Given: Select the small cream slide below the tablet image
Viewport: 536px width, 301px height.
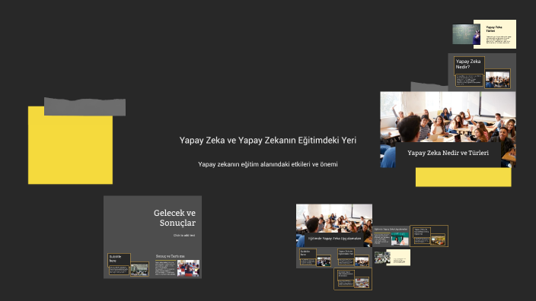Looking at the screenshot, I should click(x=398, y=258).
